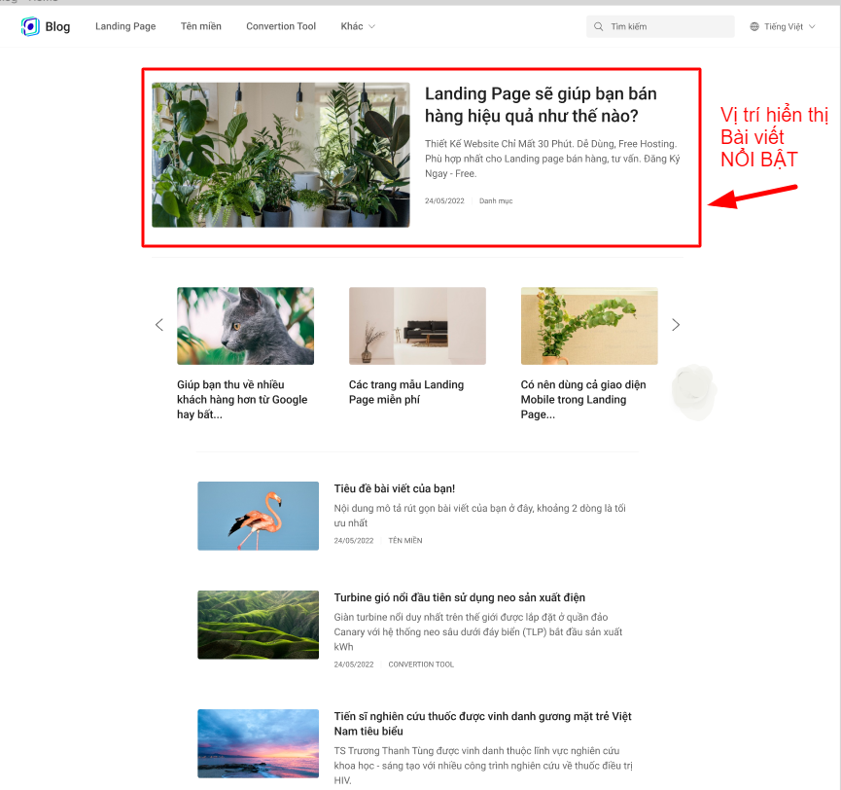This screenshot has width=841, height=790.
Task: Open the Convertion Tool menu item
Action: coord(281,26)
